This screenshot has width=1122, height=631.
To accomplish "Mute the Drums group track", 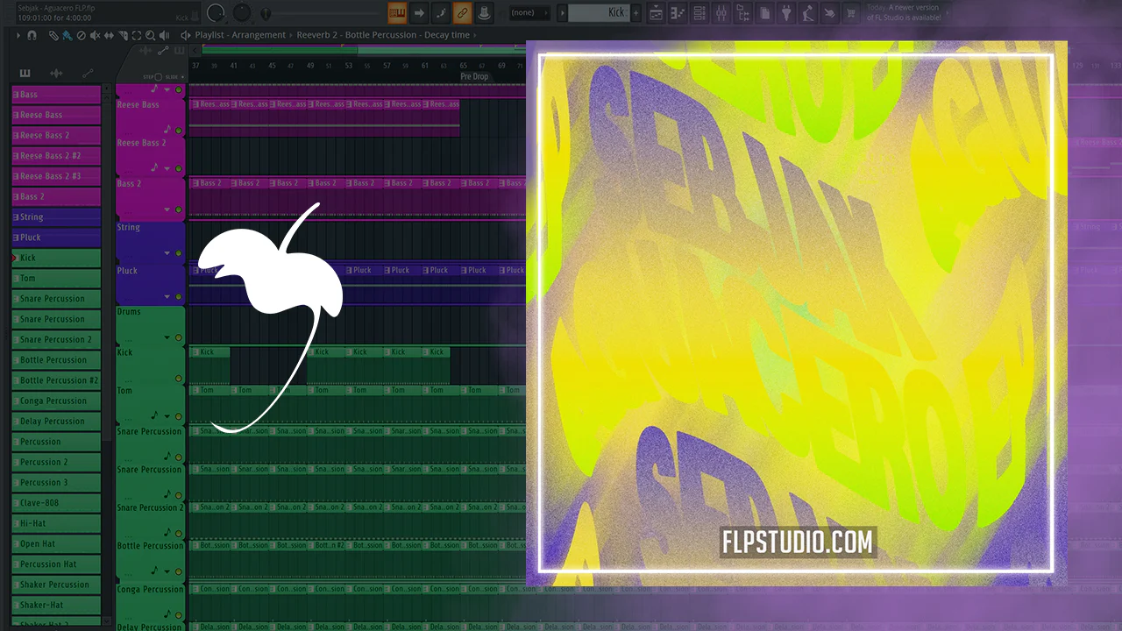I will pos(179,337).
